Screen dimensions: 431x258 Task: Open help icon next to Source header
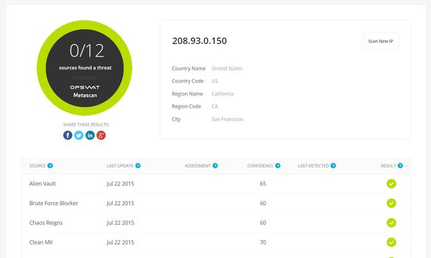[50, 166]
